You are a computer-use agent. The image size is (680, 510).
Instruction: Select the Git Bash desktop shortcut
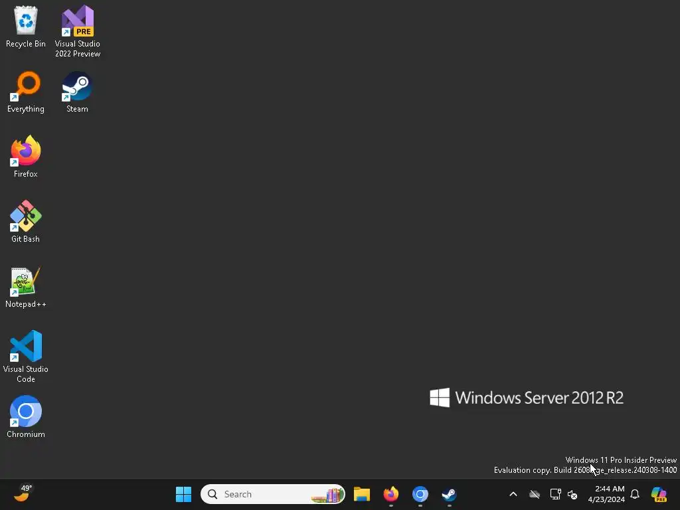pos(26,222)
